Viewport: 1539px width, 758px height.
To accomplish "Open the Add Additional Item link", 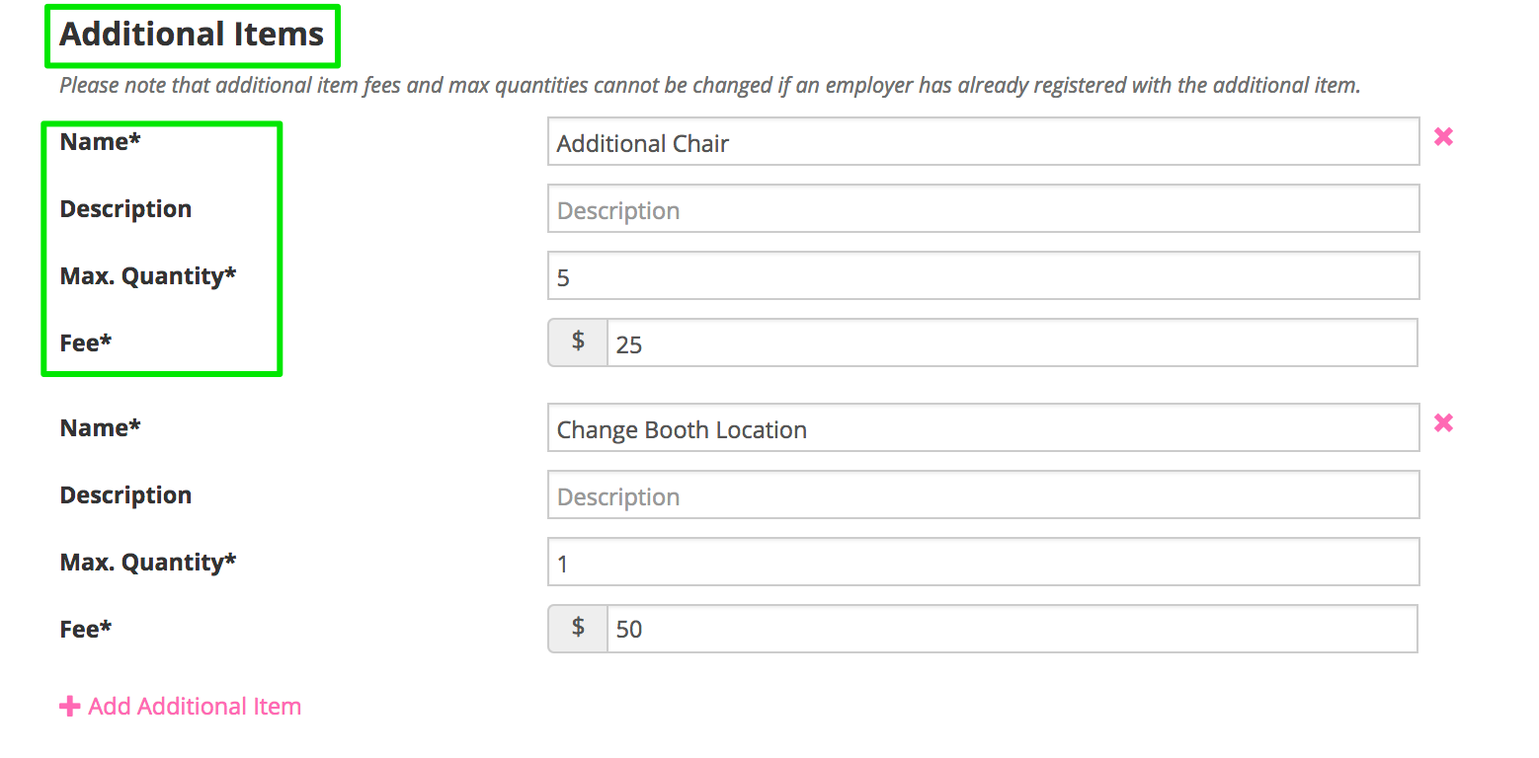I will coord(195,707).
